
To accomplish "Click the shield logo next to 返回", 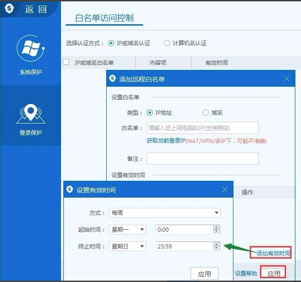I will [x=9, y=9].
